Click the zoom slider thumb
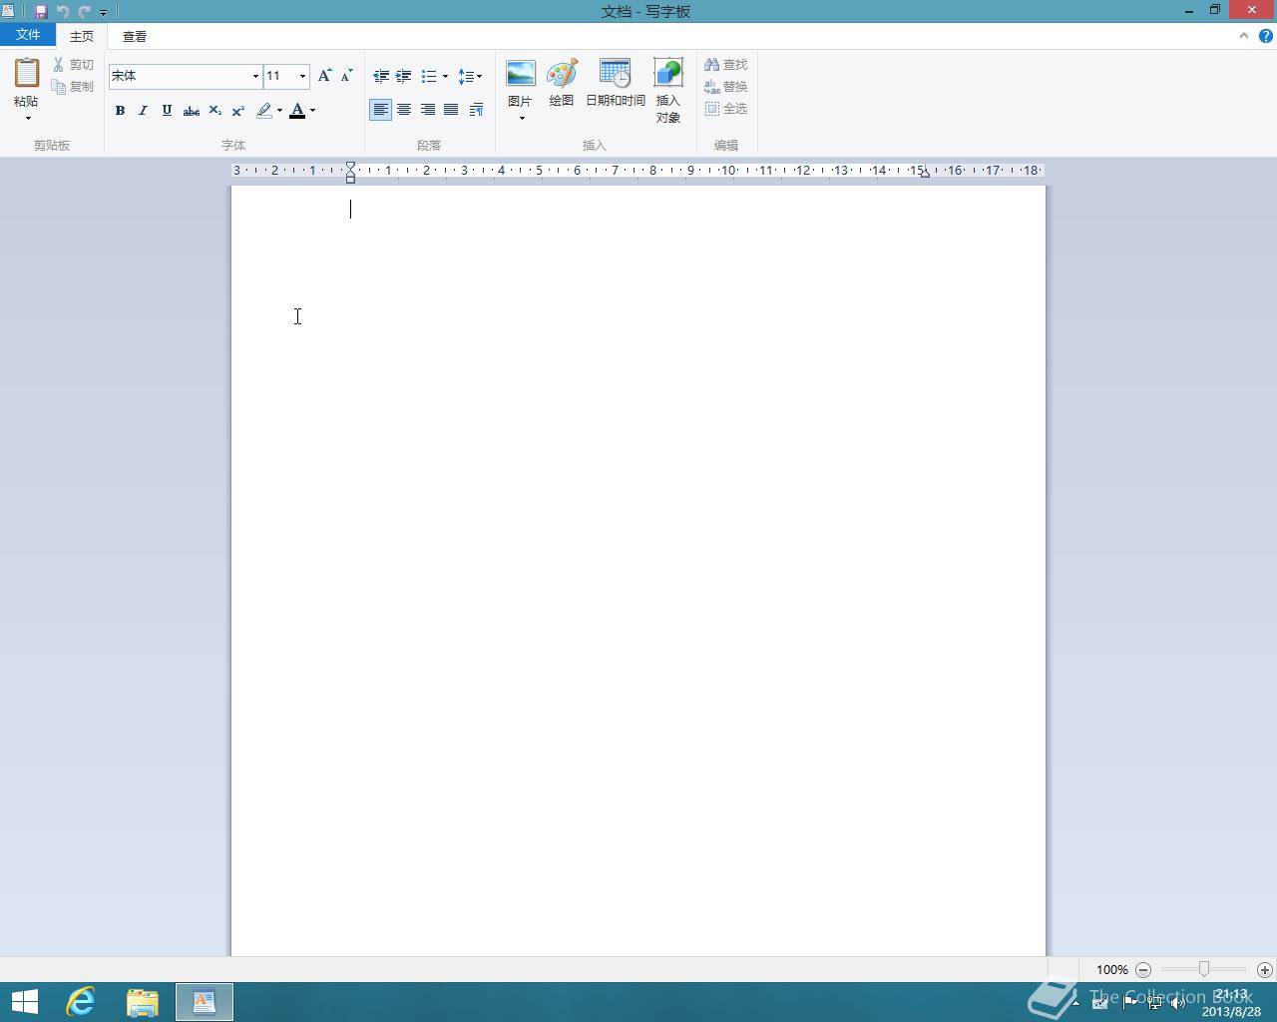The height and width of the screenshot is (1022, 1277). click(1204, 969)
